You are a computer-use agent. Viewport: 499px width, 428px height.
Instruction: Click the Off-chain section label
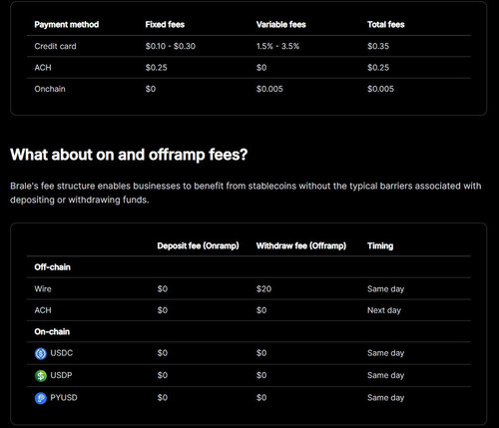point(52,267)
